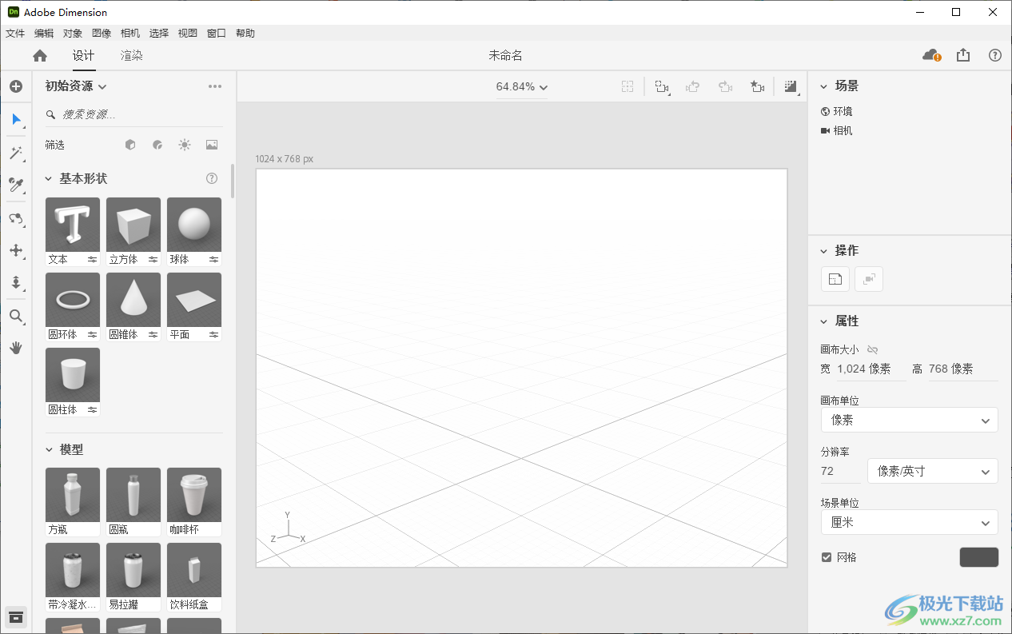
Task: Open the 像素/英寸 resolution dropdown
Action: pyautogui.click(x=933, y=471)
